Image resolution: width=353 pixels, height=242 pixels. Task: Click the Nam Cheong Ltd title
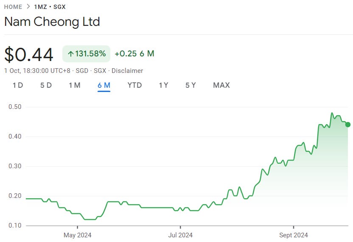pos(52,22)
